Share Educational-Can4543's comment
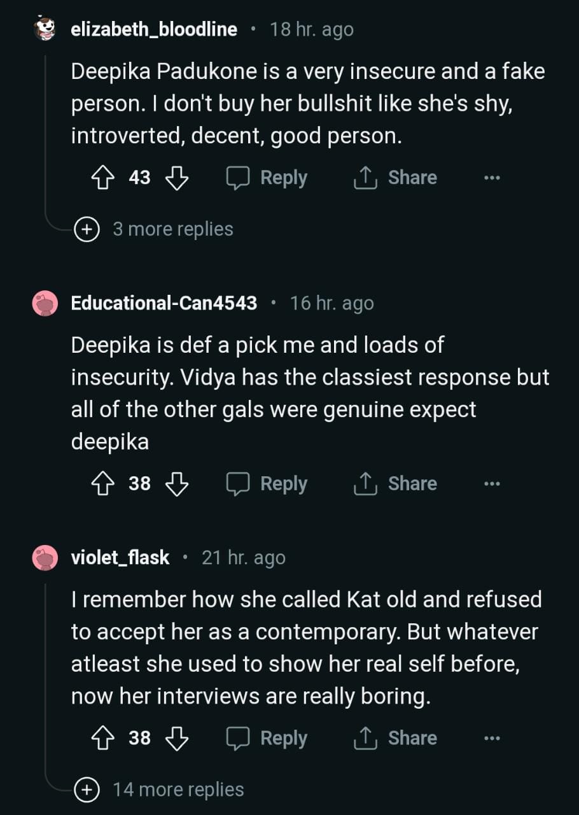The height and width of the screenshot is (815, 579). (396, 484)
